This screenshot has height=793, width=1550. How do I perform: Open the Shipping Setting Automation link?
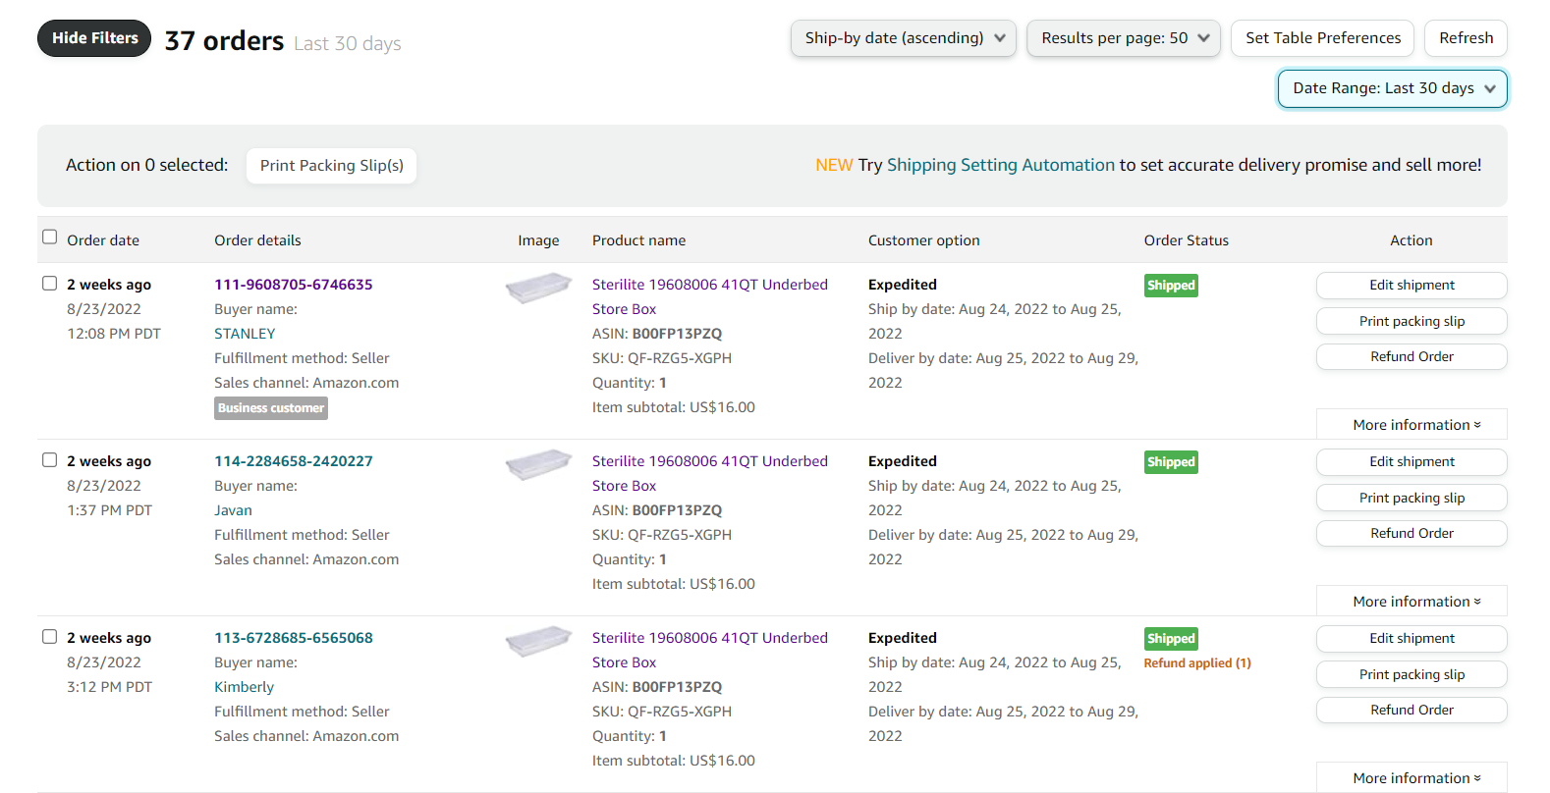[1000, 165]
